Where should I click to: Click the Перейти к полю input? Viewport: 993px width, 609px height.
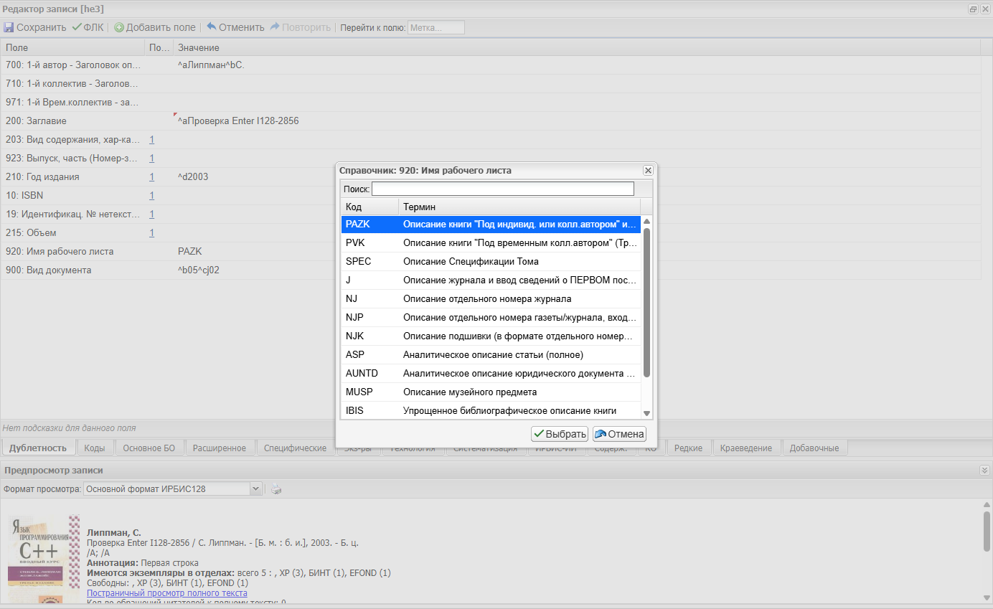436,27
